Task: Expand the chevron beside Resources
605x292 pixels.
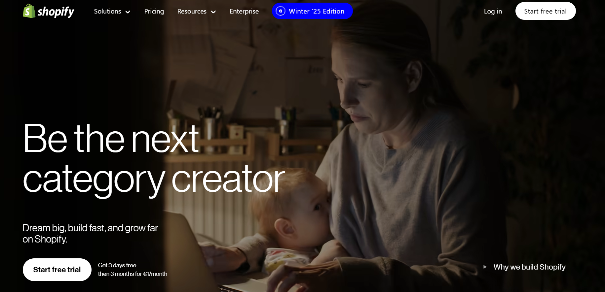Action: pyautogui.click(x=213, y=12)
